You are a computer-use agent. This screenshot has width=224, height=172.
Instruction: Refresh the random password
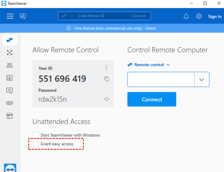point(106,99)
